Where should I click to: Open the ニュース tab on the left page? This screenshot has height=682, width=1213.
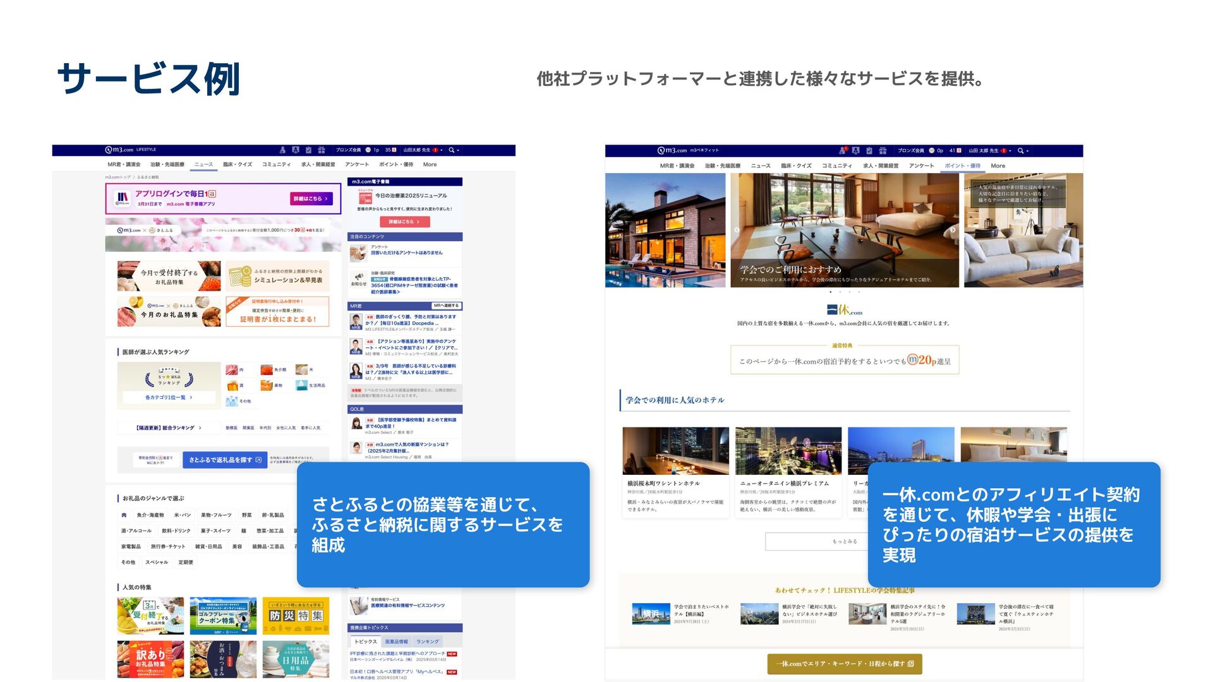click(203, 164)
